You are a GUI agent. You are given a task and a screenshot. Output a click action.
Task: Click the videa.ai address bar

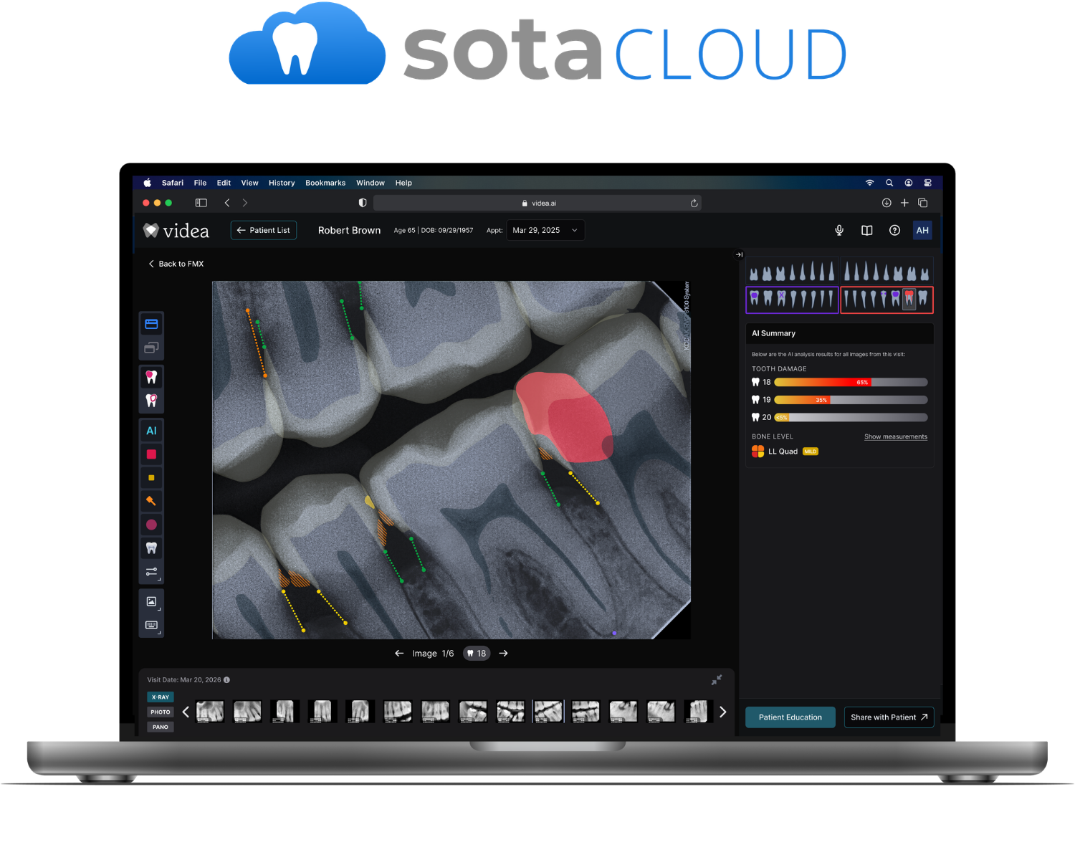pyautogui.click(x=537, y=203)
